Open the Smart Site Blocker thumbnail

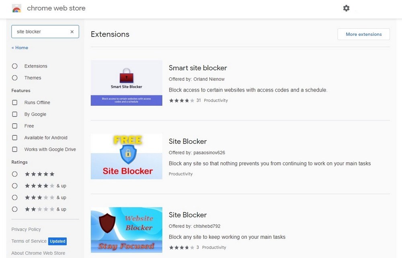click(x=126, y=83)
